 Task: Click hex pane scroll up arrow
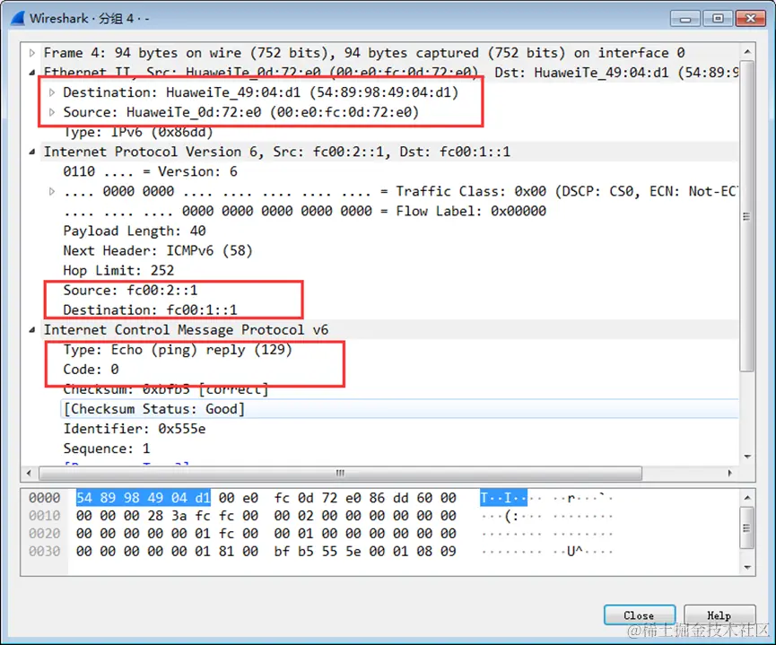[747, 498]
